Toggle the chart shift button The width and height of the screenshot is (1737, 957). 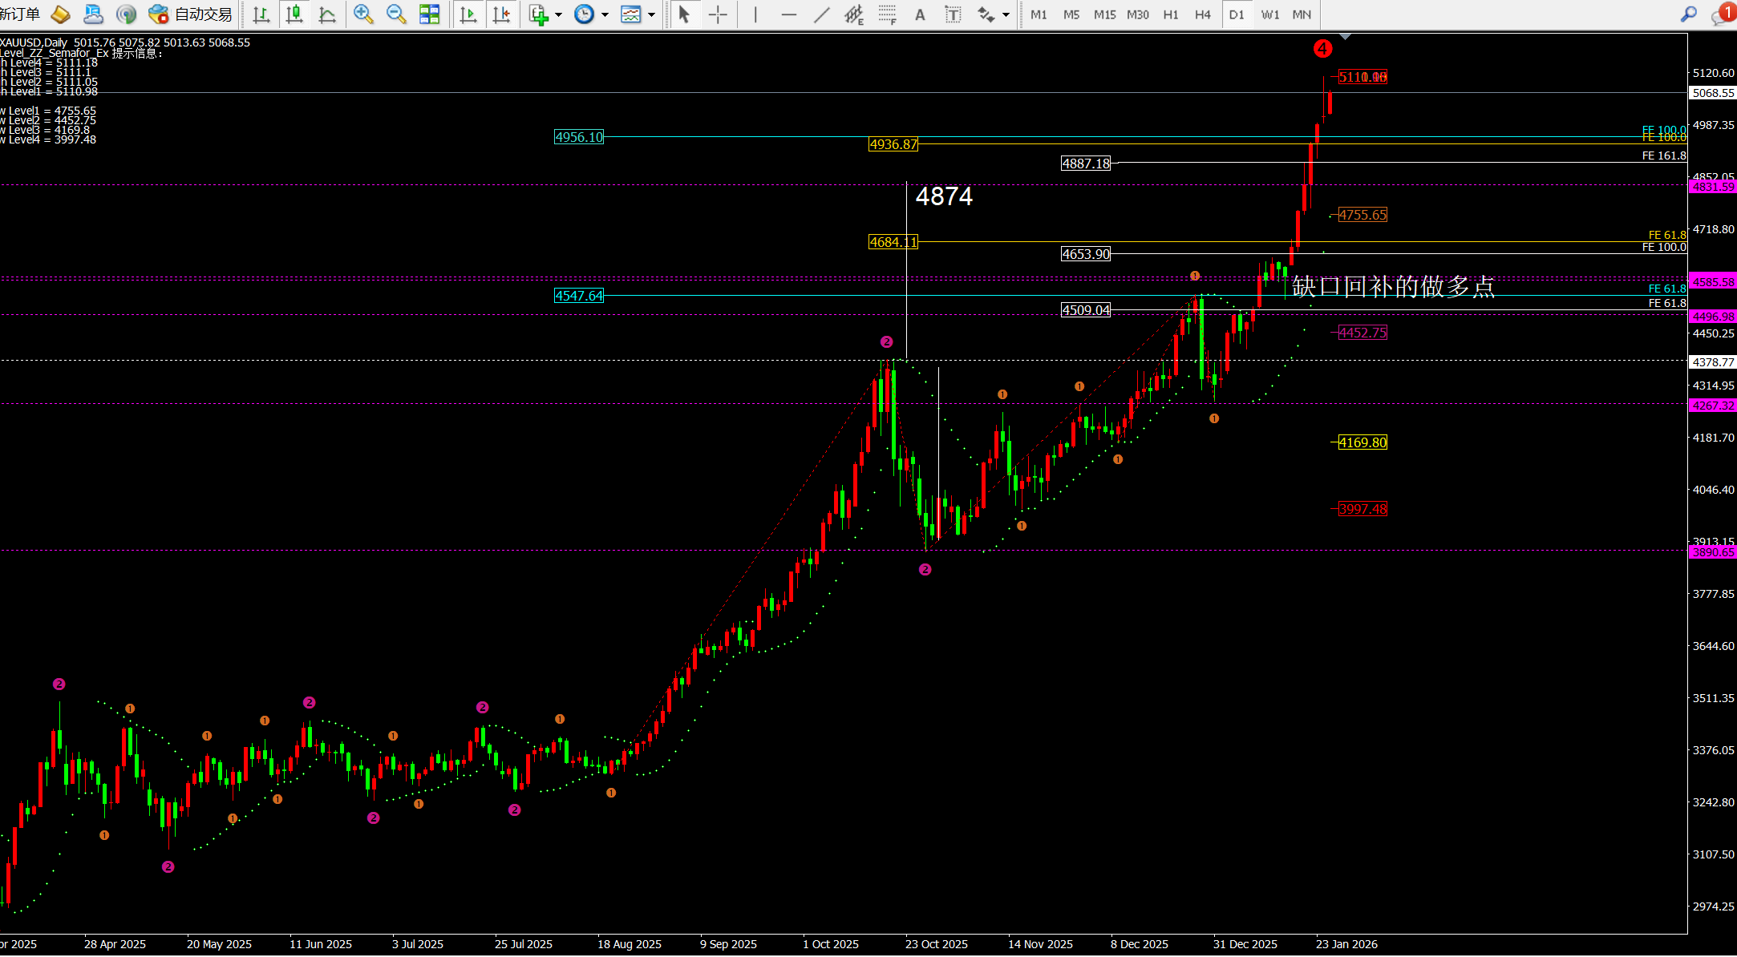(x=501, y=14)
